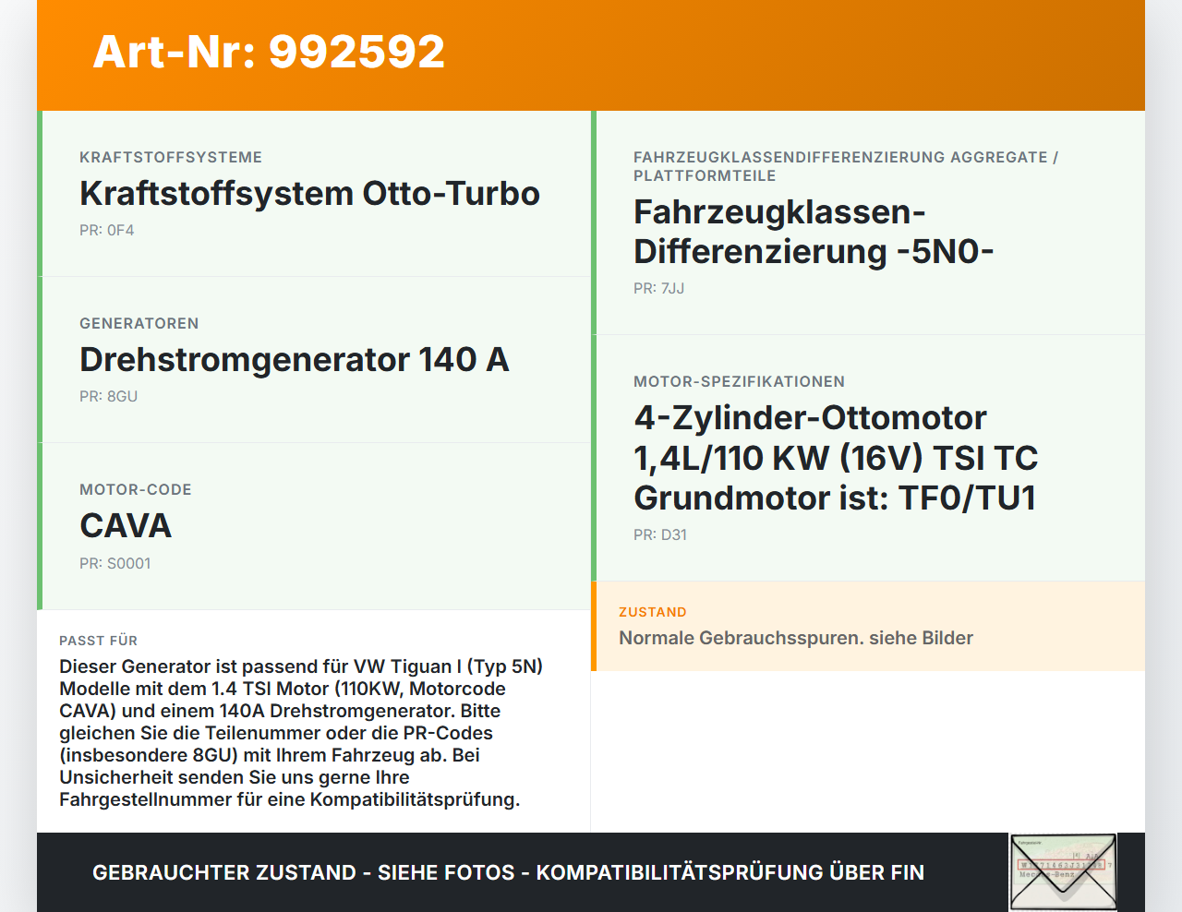
Task: Click Normale Gebrauchsspuren siehe Bilder text
Action: click(796, 637)
